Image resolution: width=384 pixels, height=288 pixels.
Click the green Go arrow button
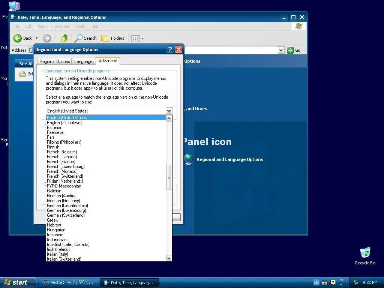click(x=290, y=50)
